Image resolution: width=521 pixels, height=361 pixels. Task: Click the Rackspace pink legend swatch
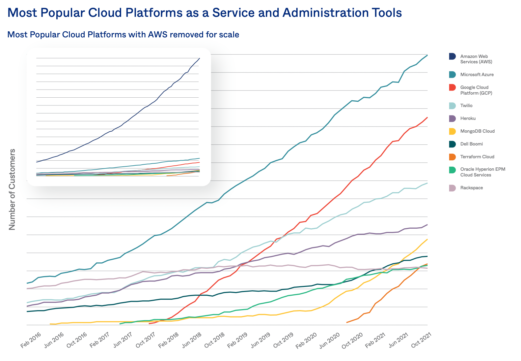(453, 188)
